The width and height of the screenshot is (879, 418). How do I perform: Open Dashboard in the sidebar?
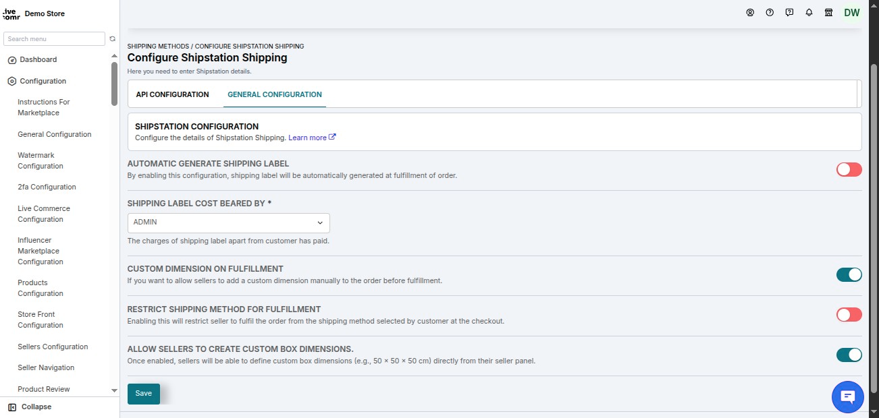click(38, 60)
